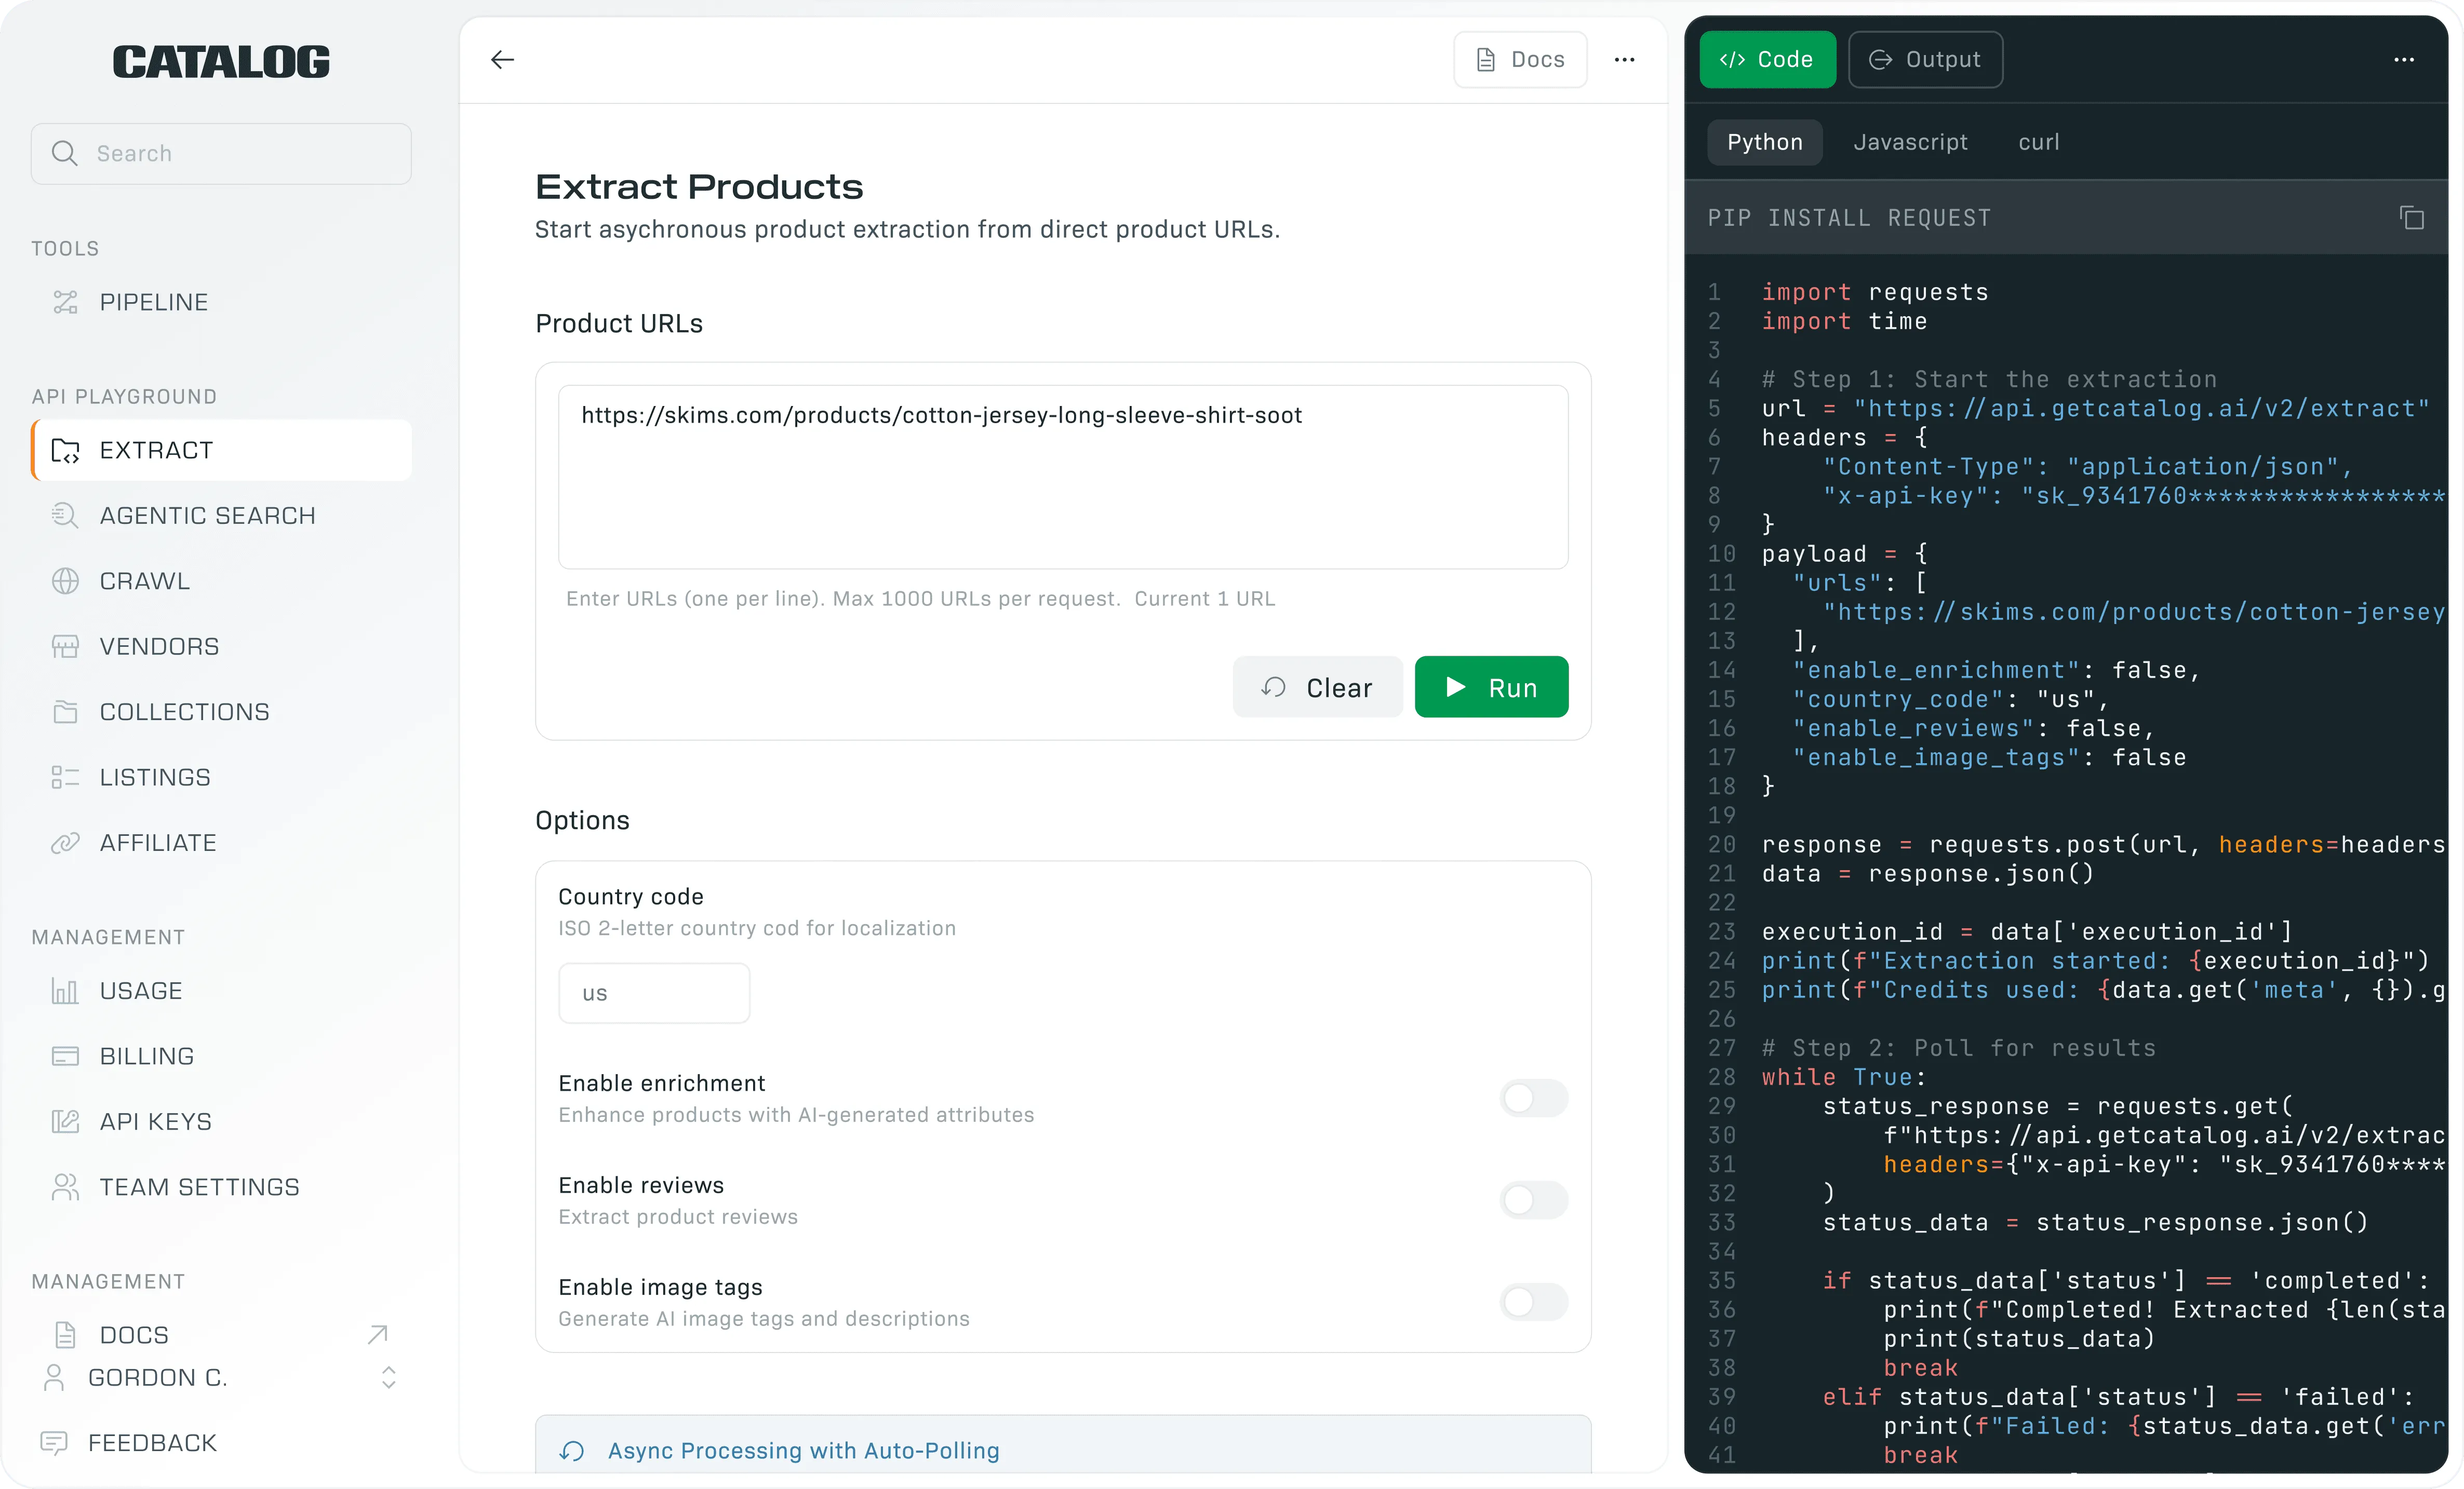Expand the Gordon C. account switcher
Image resolution: width=2464 pixels, height=1489 pixels.
point(389,1377)
